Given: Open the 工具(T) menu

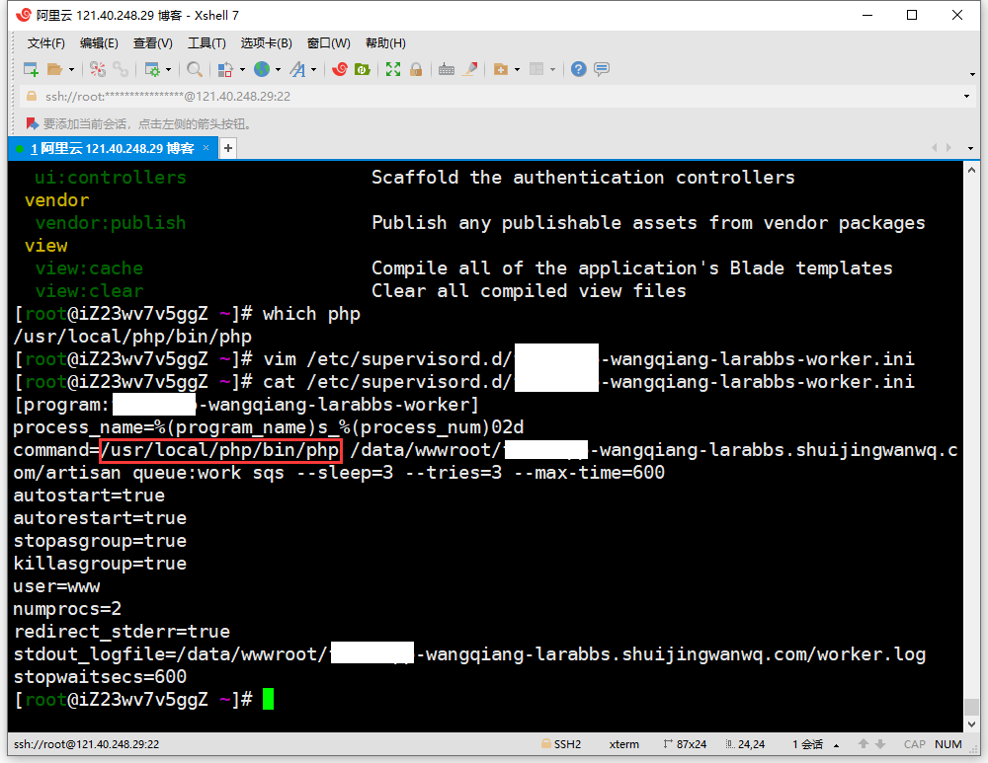Looking at the screenshot, I should (206, 43).
